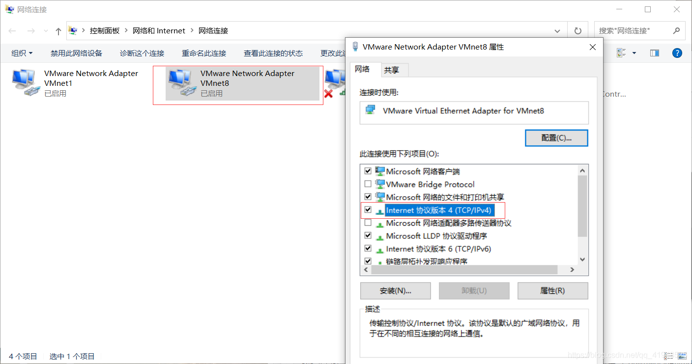Screen dimensions: 692x364
Task: Click the items list horizontal scrollbar thumb
Action: click(464, 270)
